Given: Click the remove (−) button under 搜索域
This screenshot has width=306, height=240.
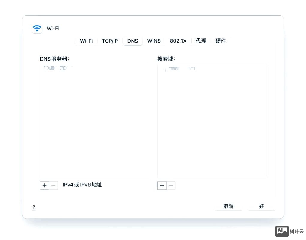Looking at the screenshot, I should point(171,185).
